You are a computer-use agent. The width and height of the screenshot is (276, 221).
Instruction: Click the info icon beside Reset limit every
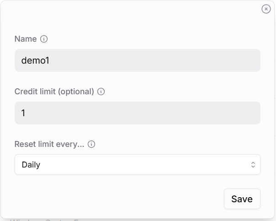tap(91, 144)
